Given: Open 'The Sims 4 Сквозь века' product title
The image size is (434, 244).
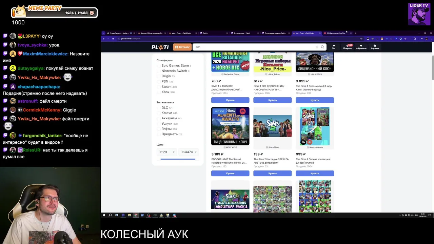Looking at the screenshot, I should (314, 88).
